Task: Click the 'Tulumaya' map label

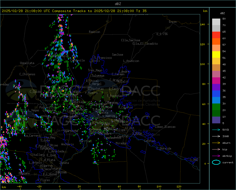Action: coord(98,76)
